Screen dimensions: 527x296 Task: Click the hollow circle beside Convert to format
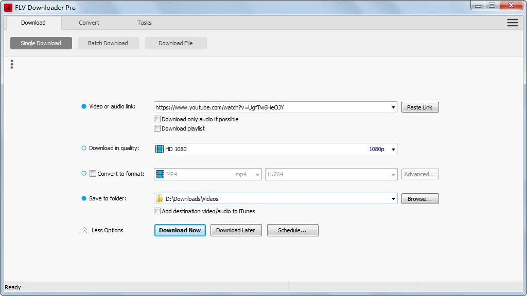(84, 174)
